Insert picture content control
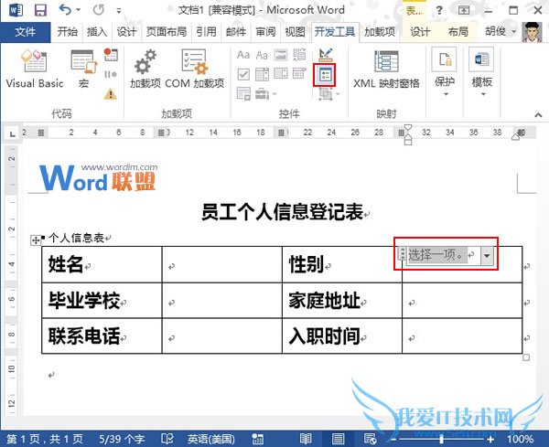549x447 pixels. click(281, 55)
